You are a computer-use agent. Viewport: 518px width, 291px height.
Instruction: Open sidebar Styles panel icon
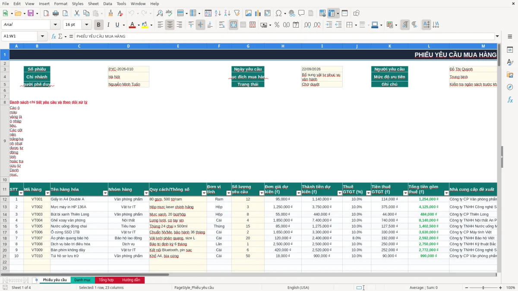coord(510,63)
